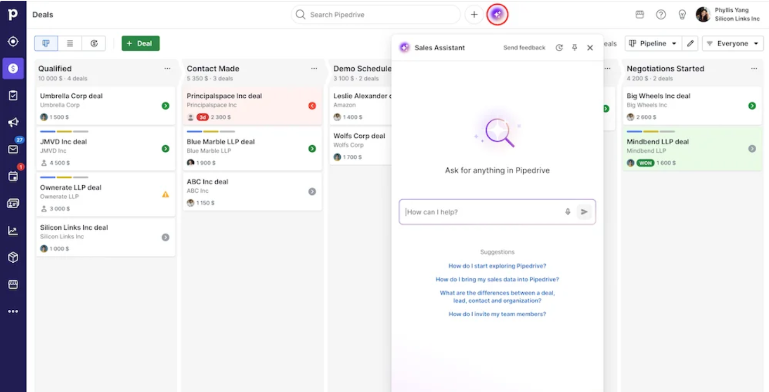Viewport: 769px width, 392px height.
Task: Open Campaigns megaphone icon in sidebar
Action: click(x=13, y=123)
